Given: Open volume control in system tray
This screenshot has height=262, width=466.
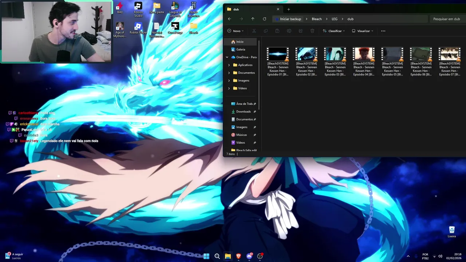Looking at the screenshot, I should click(x=440, y=256).
